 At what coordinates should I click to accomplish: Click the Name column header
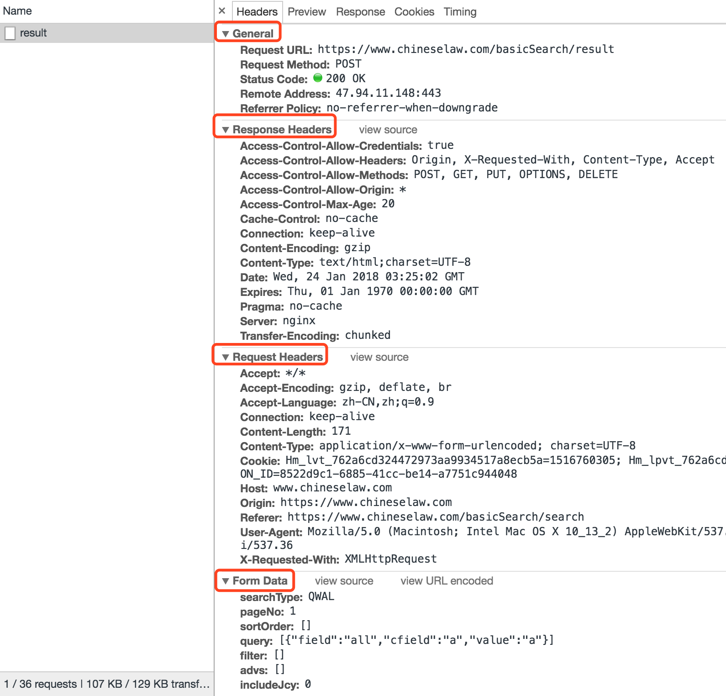pos(17,11)
